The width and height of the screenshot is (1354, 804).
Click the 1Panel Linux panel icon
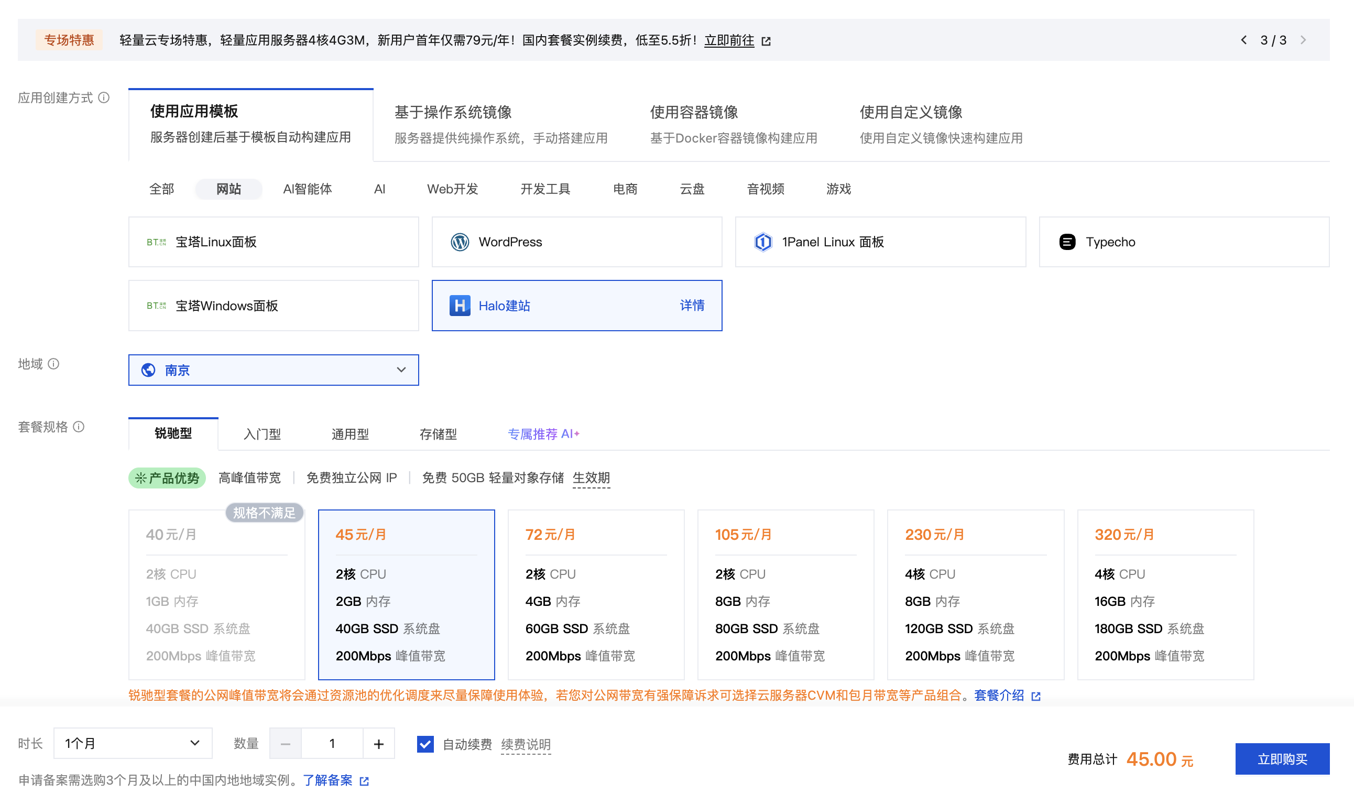pos(762,242)
